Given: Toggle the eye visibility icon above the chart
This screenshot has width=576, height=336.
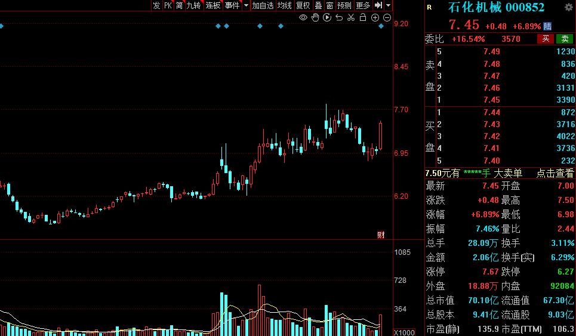Looking at the screenshot, I should tap(303, 18).
